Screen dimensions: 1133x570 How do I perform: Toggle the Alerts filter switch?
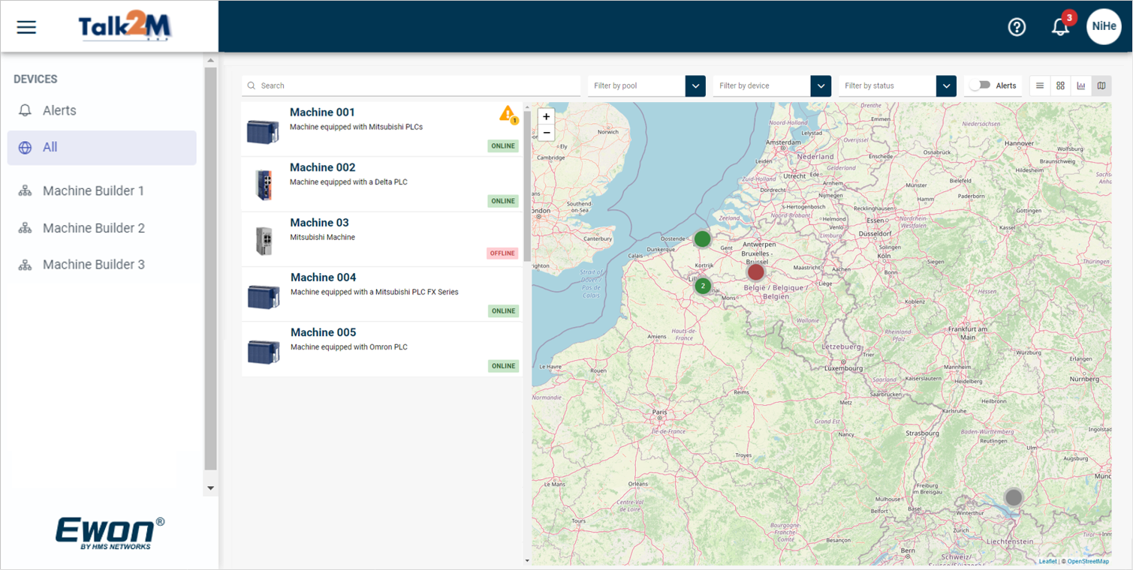980,85
